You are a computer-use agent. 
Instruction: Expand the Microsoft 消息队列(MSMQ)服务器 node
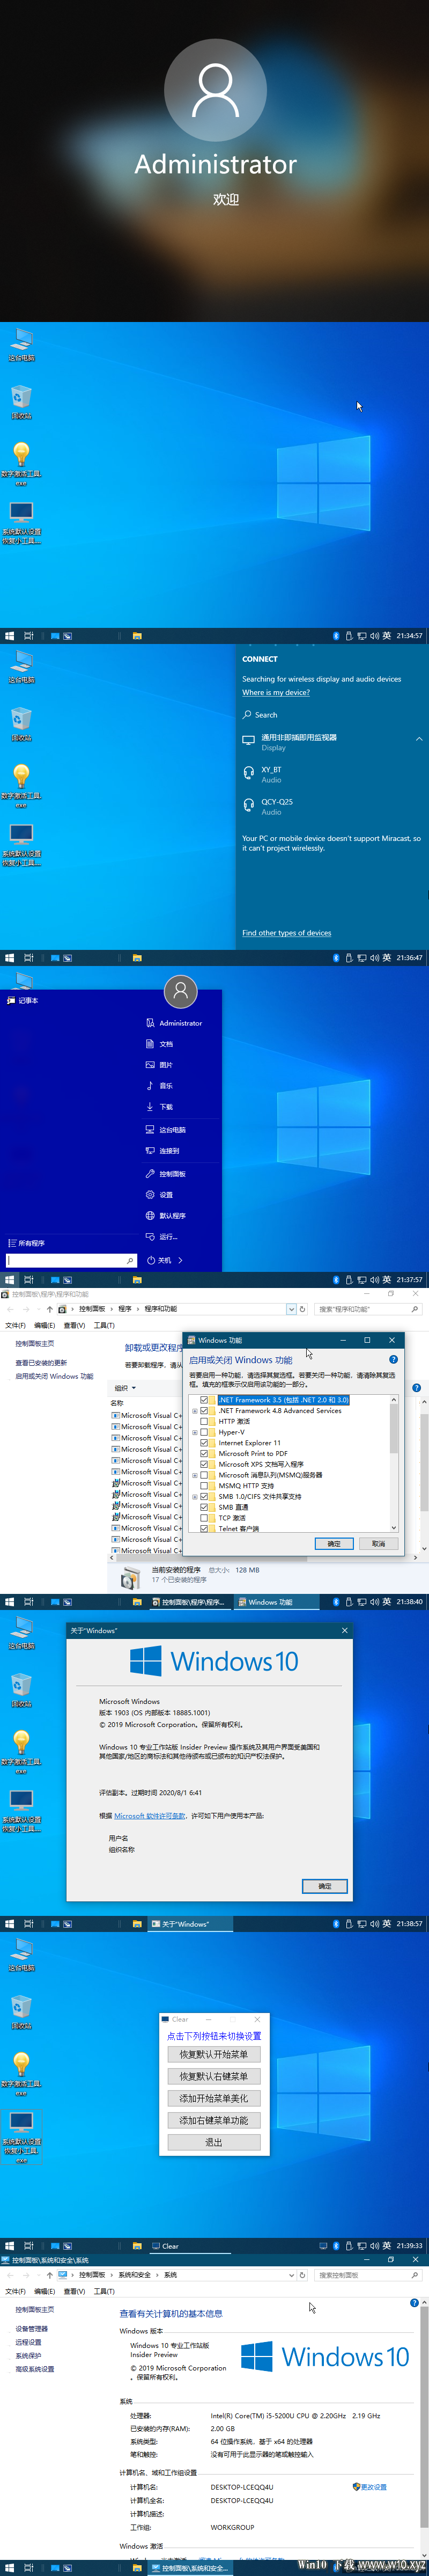click(195, 1475)
